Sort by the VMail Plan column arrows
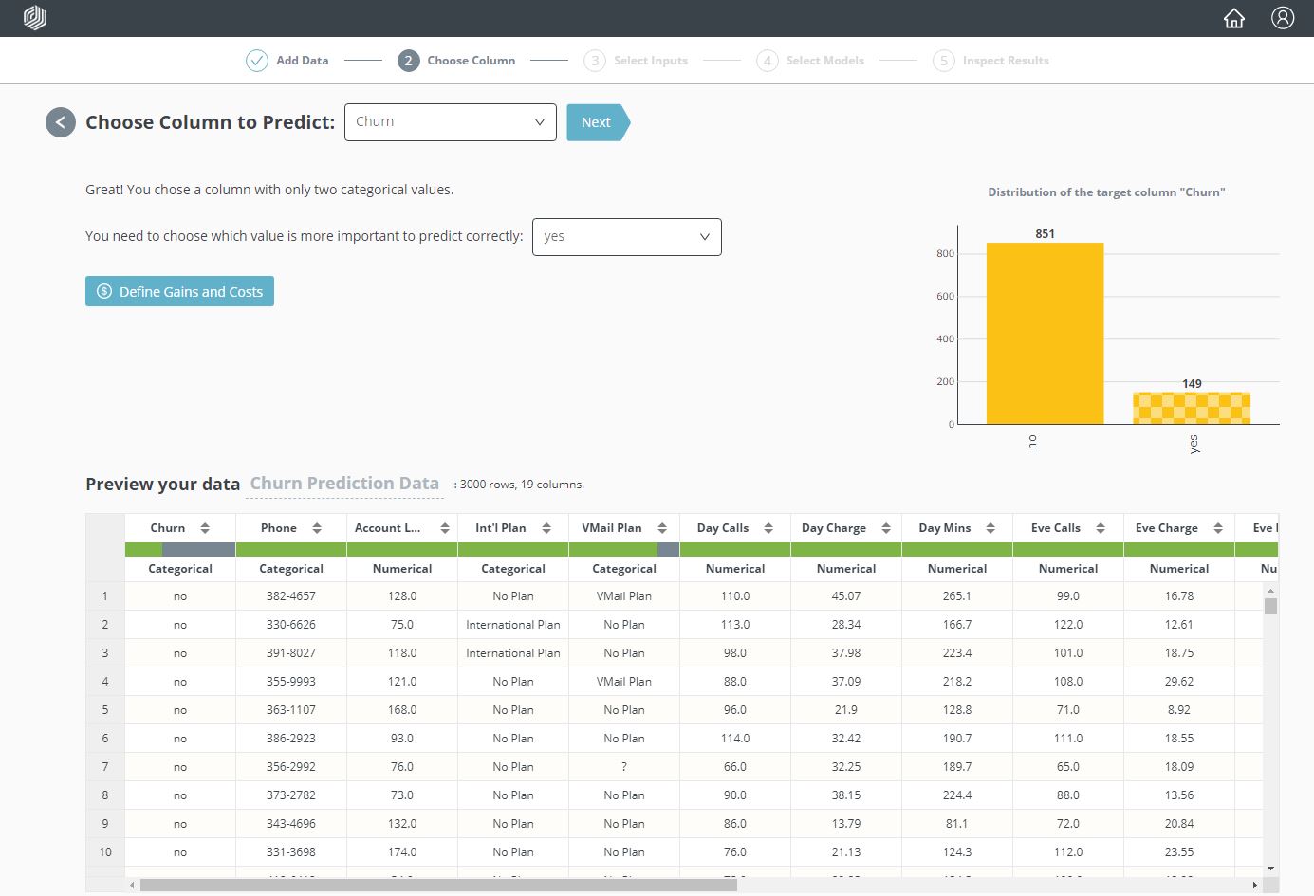 662,528
